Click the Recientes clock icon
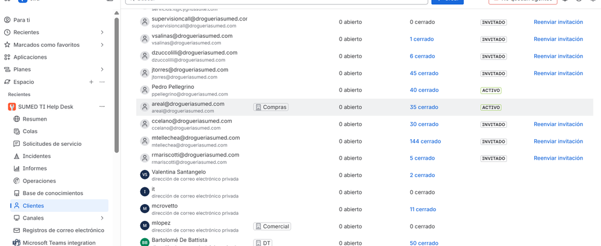Screen dimensions: 601x246 click(7, 32)
